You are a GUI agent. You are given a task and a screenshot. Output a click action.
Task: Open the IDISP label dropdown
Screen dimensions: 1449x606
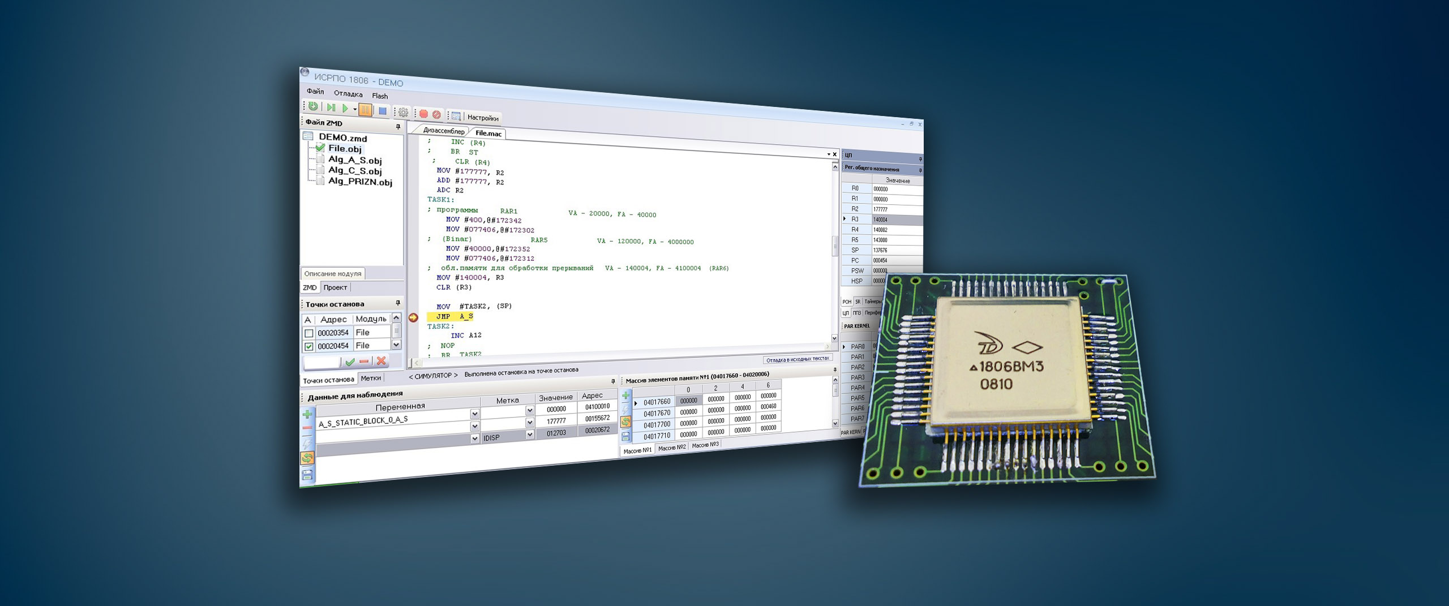click(x=530, y=435)
